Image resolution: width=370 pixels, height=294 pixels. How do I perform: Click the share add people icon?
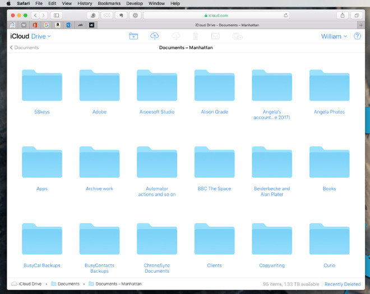237,36
